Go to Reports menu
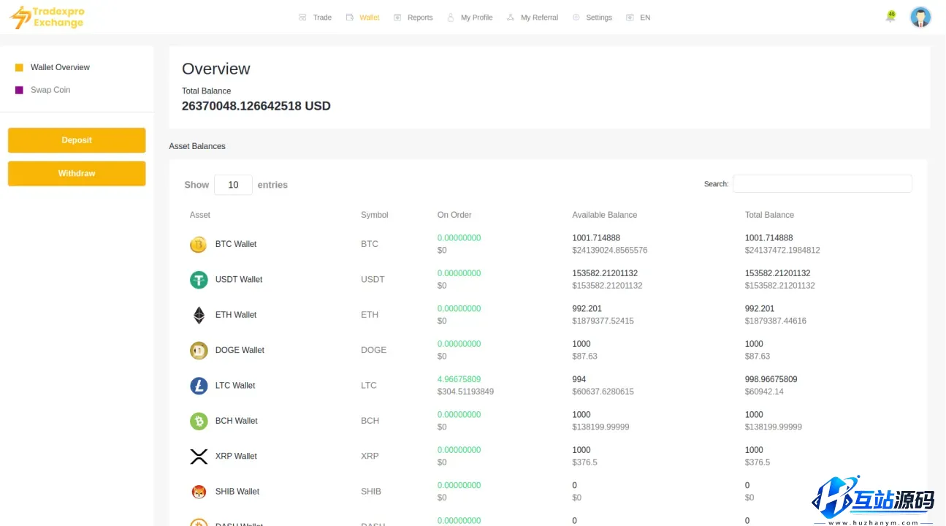This screenshot has height=526, width=946. pyautogui.click(x=420, y=18)
